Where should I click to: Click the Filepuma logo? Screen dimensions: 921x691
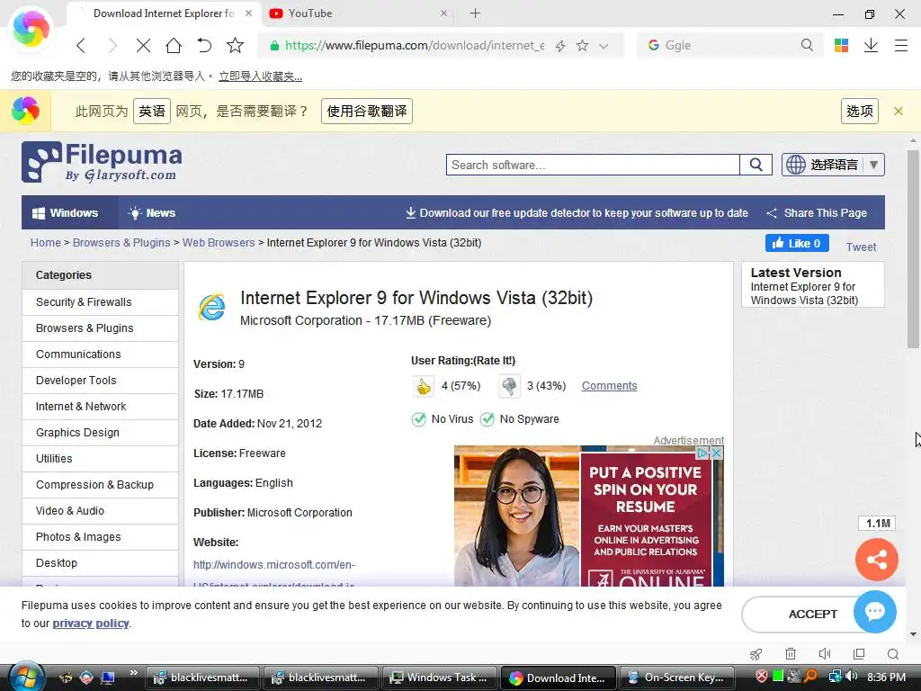click(x=102, y=162)
